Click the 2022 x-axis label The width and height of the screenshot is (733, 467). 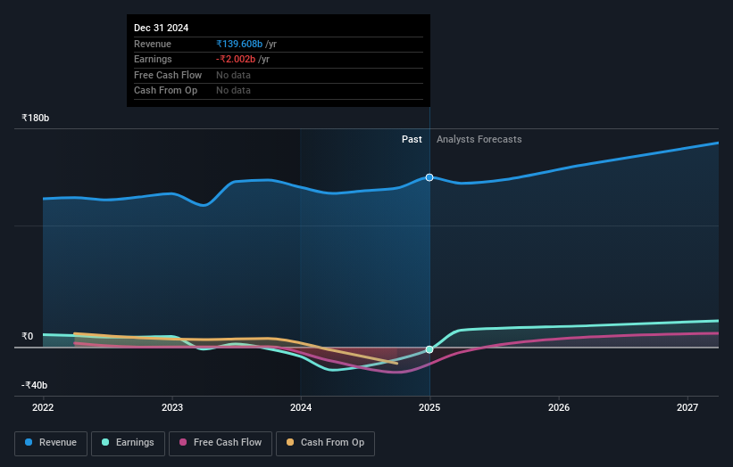pyautogui.click(x=43, y=407)
